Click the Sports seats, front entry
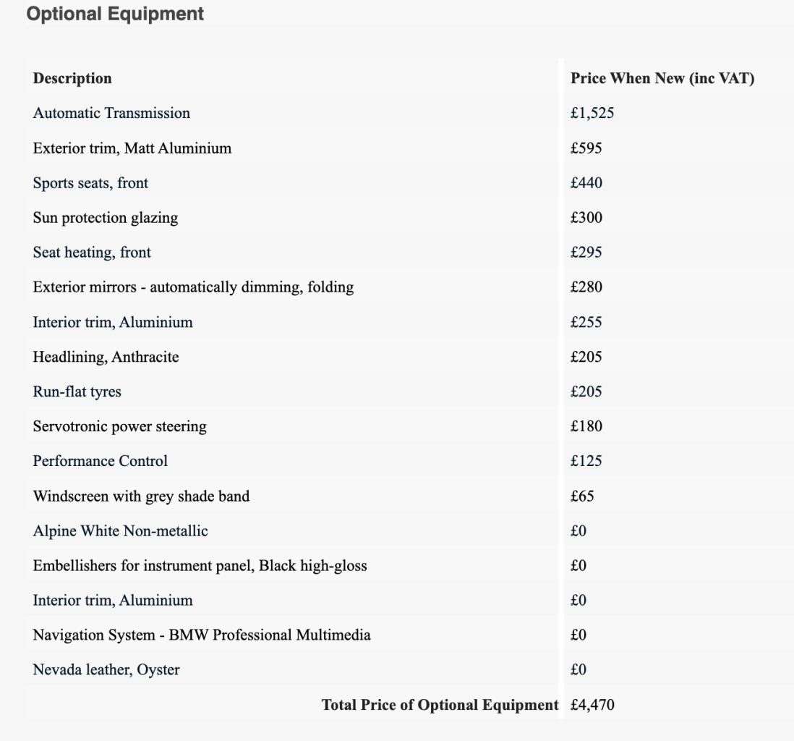Screen dimensions: 794x741 tap(90, 183)
